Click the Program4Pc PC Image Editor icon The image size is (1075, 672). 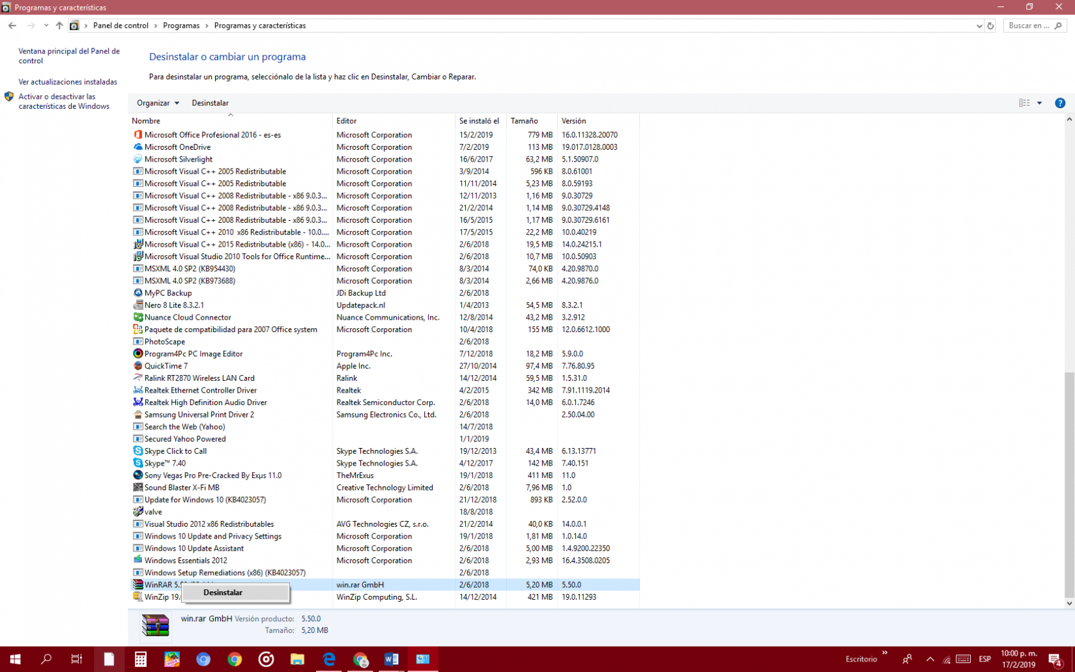point(137,354)
